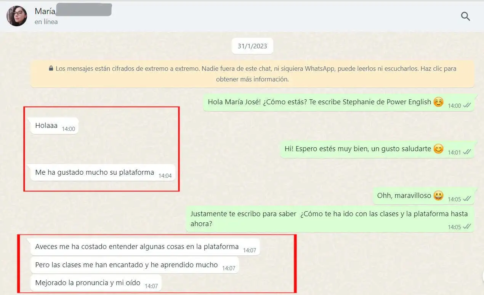
Task: Click 'Pero las clases me han encantado' message
Action: [x=127, y=265]
